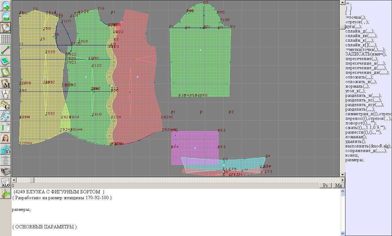
Task: Click the Рз button
Action: click(326, 185)
